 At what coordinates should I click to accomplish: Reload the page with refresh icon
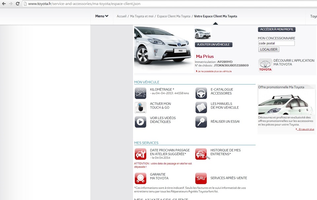pos(18,4)
